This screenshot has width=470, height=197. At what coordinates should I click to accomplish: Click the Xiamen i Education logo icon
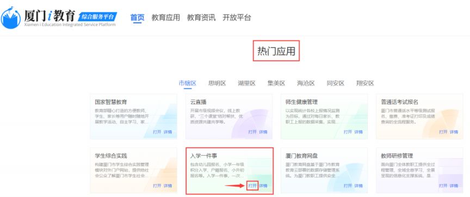11,17
